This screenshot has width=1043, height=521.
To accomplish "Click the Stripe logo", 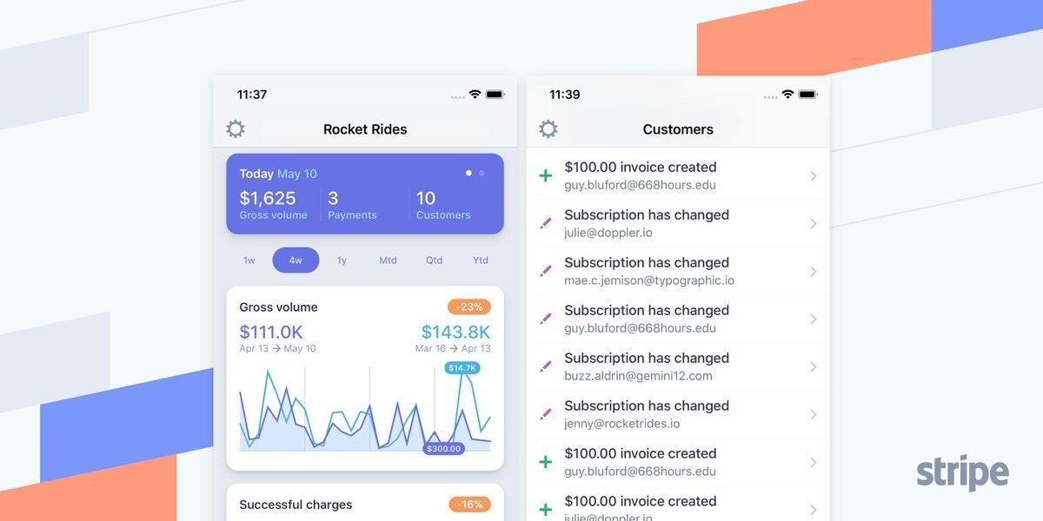I will (962, 473).
